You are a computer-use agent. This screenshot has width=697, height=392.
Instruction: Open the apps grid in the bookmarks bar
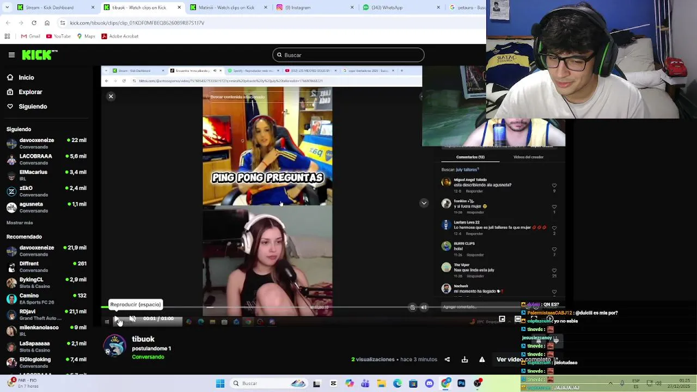[x=7, y=36]
